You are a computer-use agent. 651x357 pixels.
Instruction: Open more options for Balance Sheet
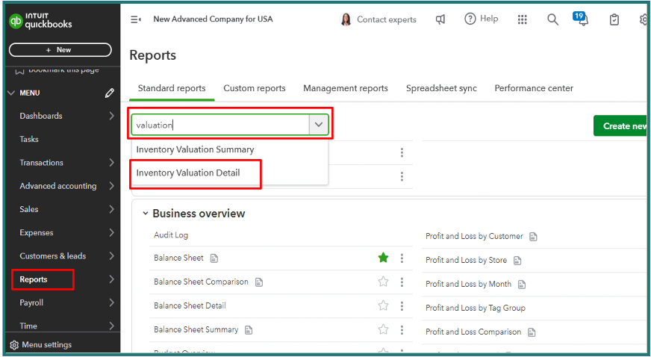pos(402,258)
